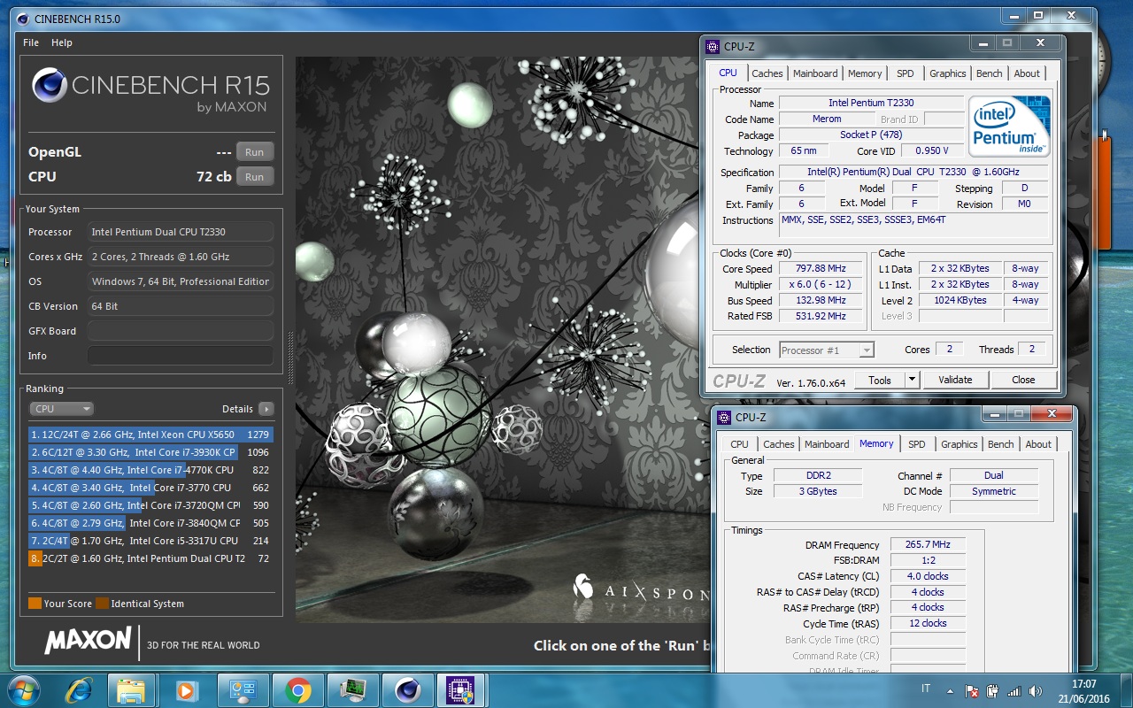Viewport: 1133px width, 708px height.
Task: Show hidden tray icons arrow
Action: 951,690
